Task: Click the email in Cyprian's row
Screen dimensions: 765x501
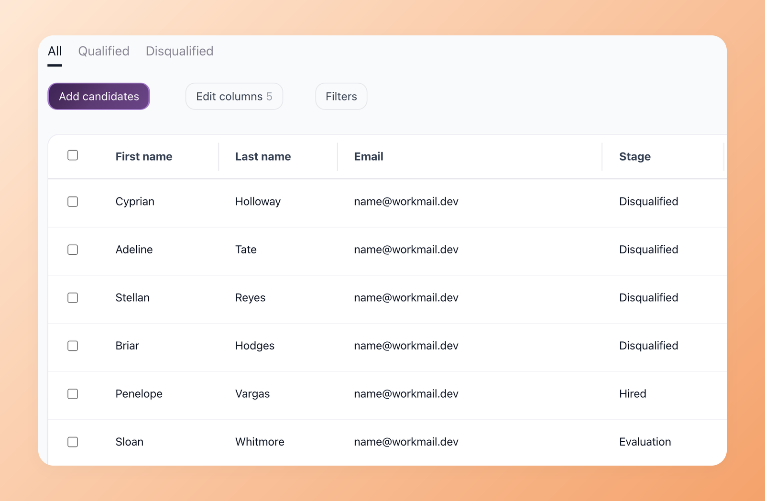Action: [406, 202]
